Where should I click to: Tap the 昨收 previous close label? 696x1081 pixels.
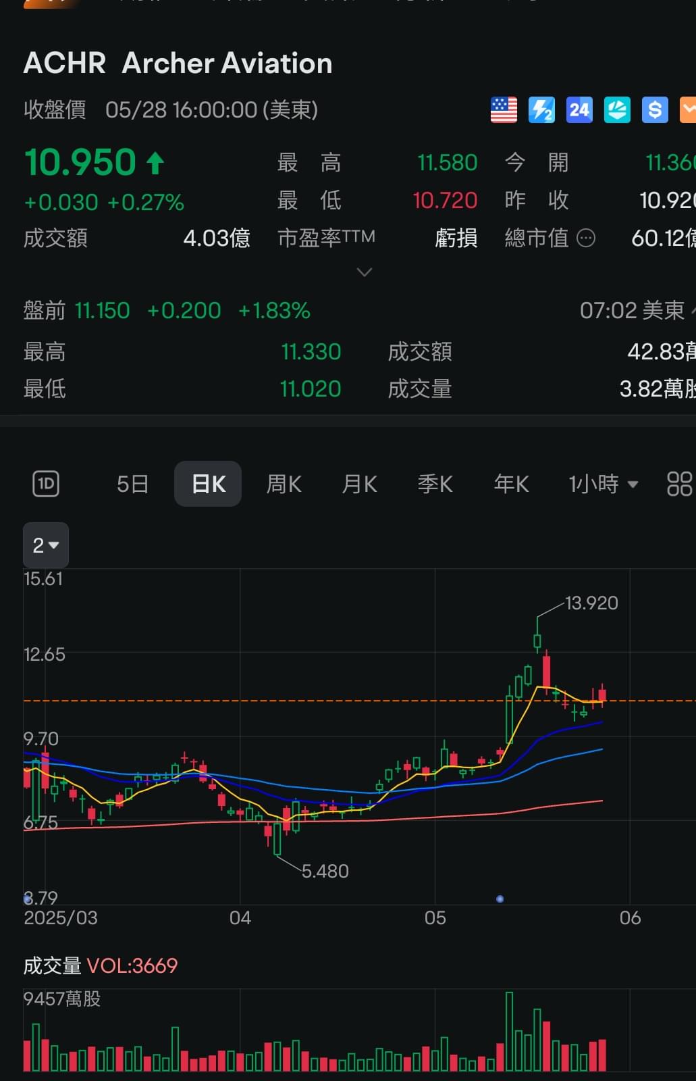click(537, 201)
